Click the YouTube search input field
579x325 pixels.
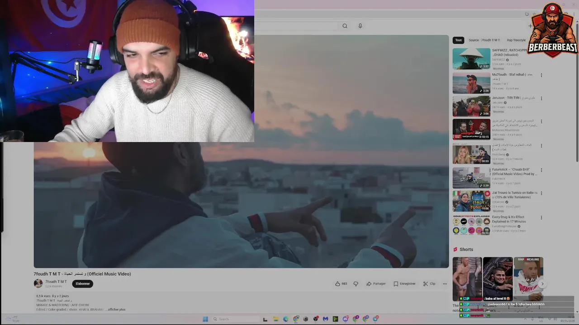(296, 26)
